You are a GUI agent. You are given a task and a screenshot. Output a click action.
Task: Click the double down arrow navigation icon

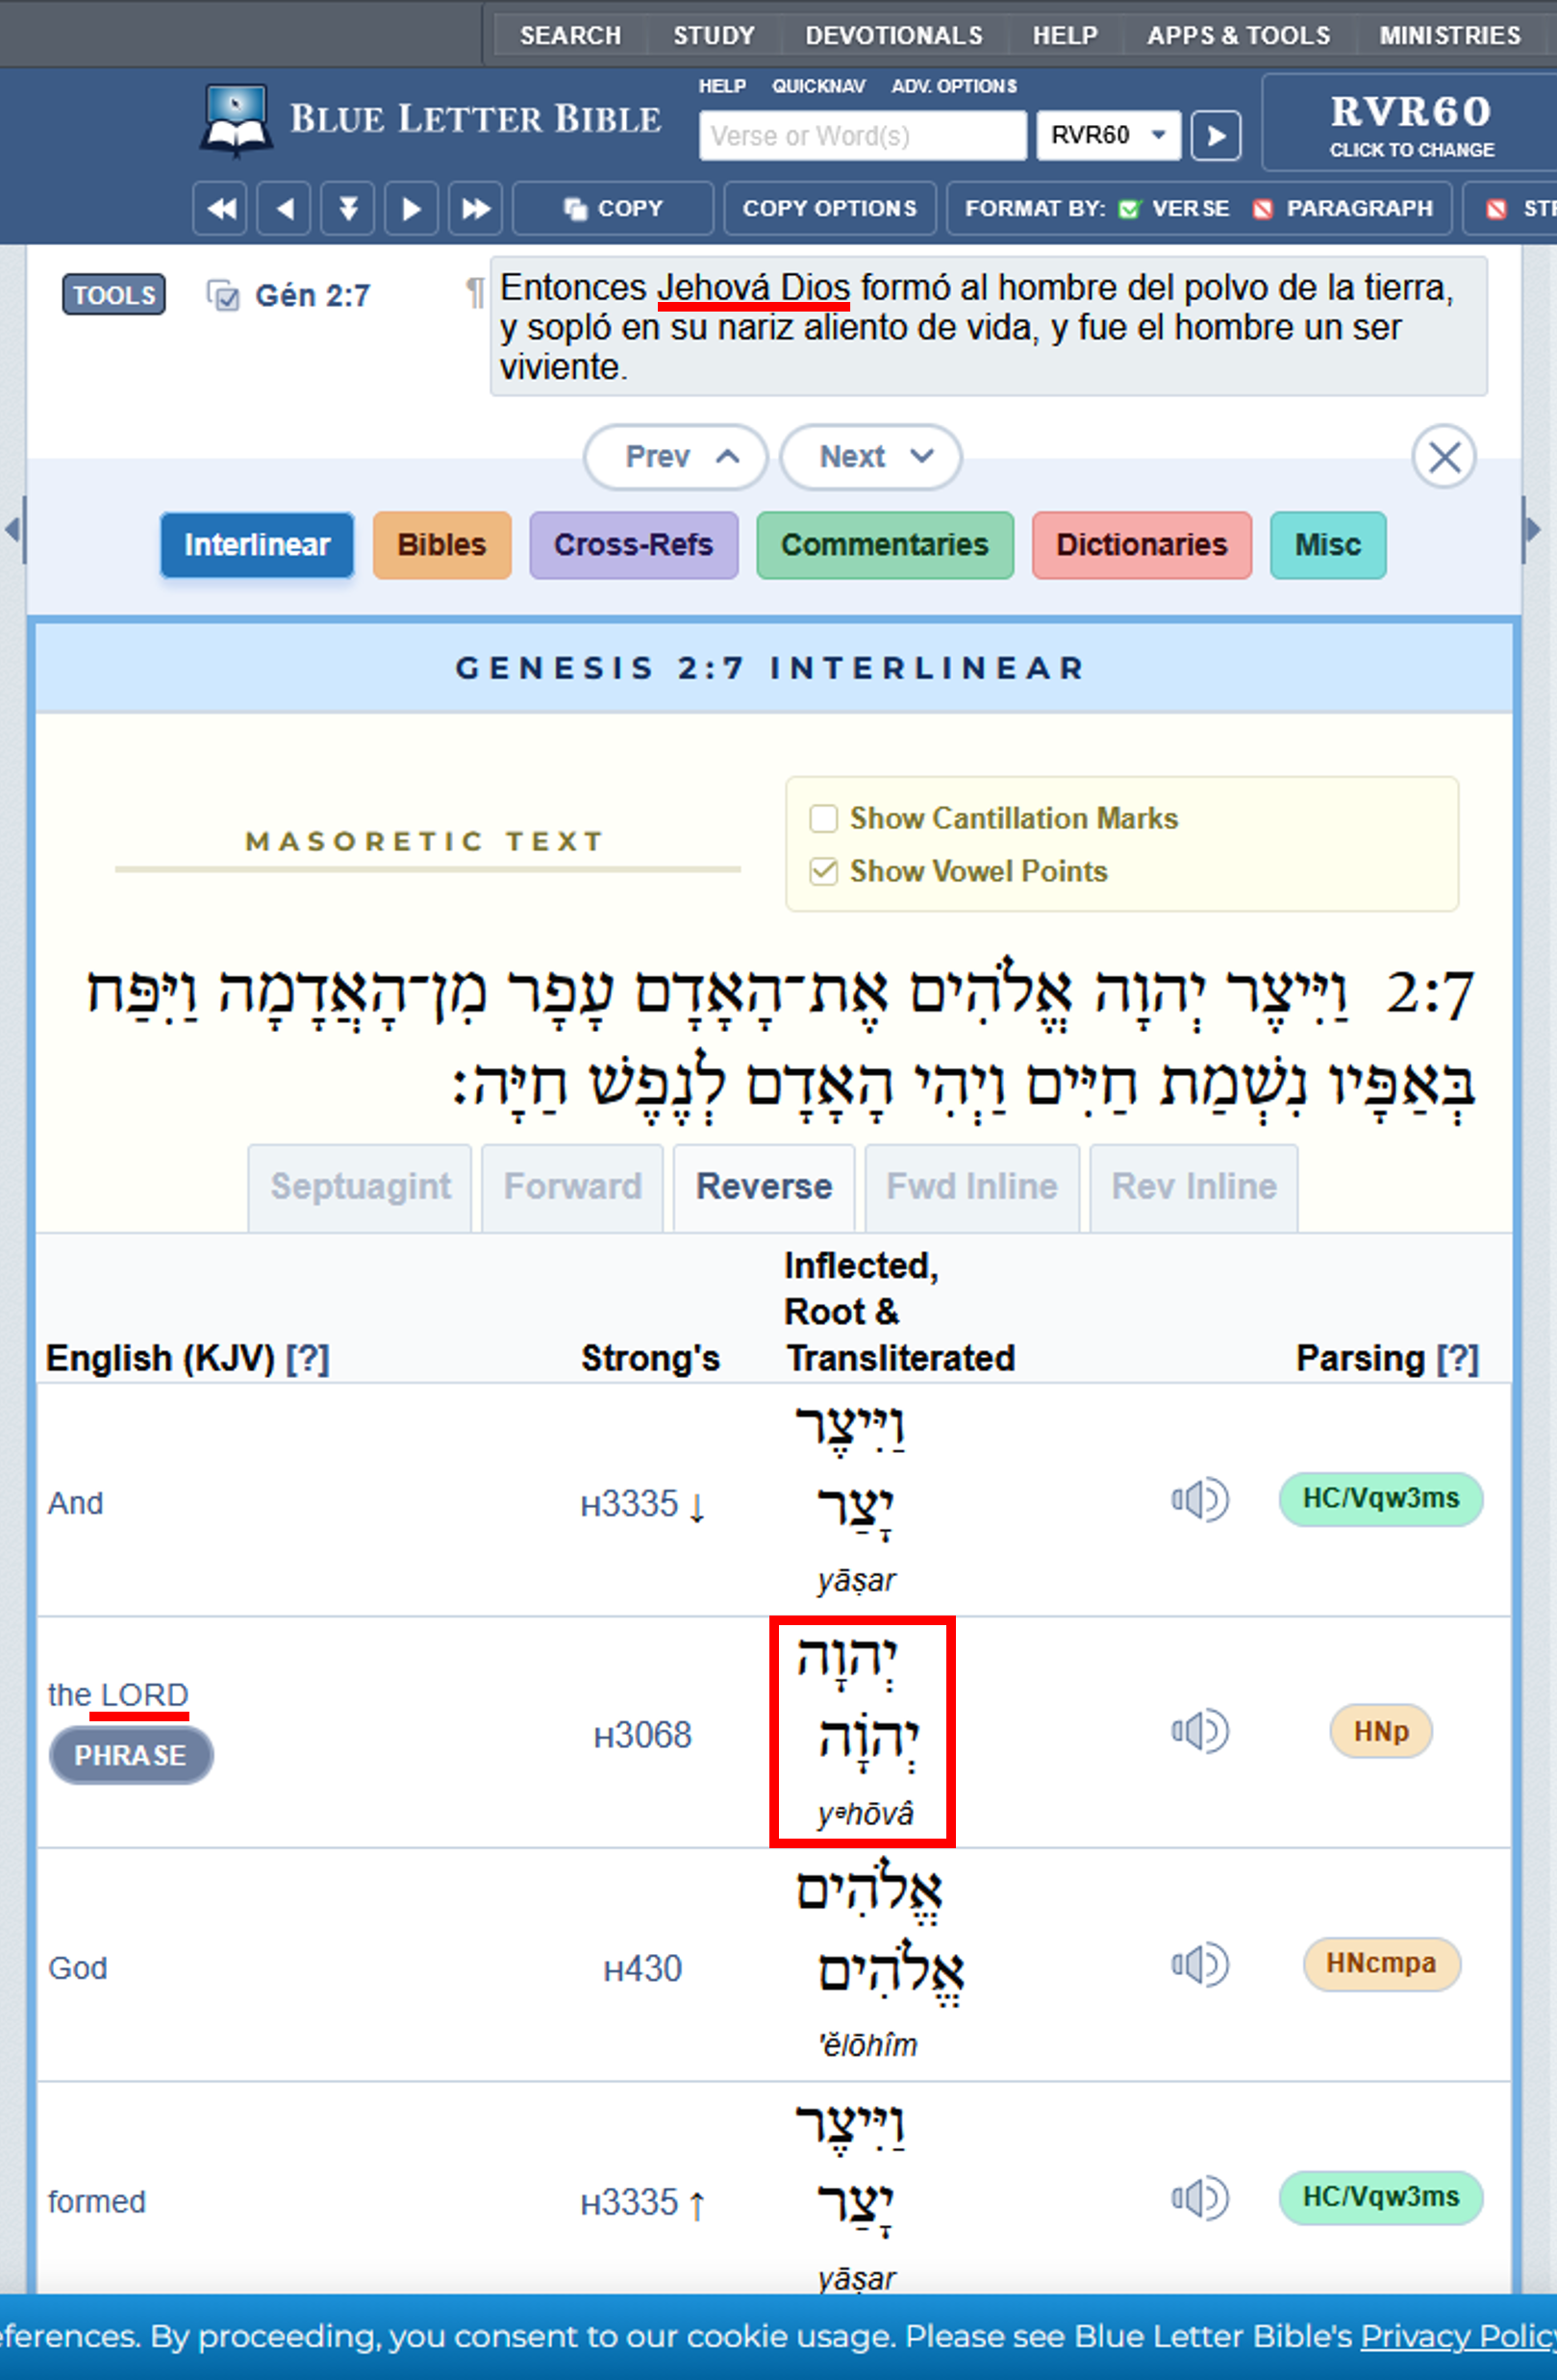point(347,208)
